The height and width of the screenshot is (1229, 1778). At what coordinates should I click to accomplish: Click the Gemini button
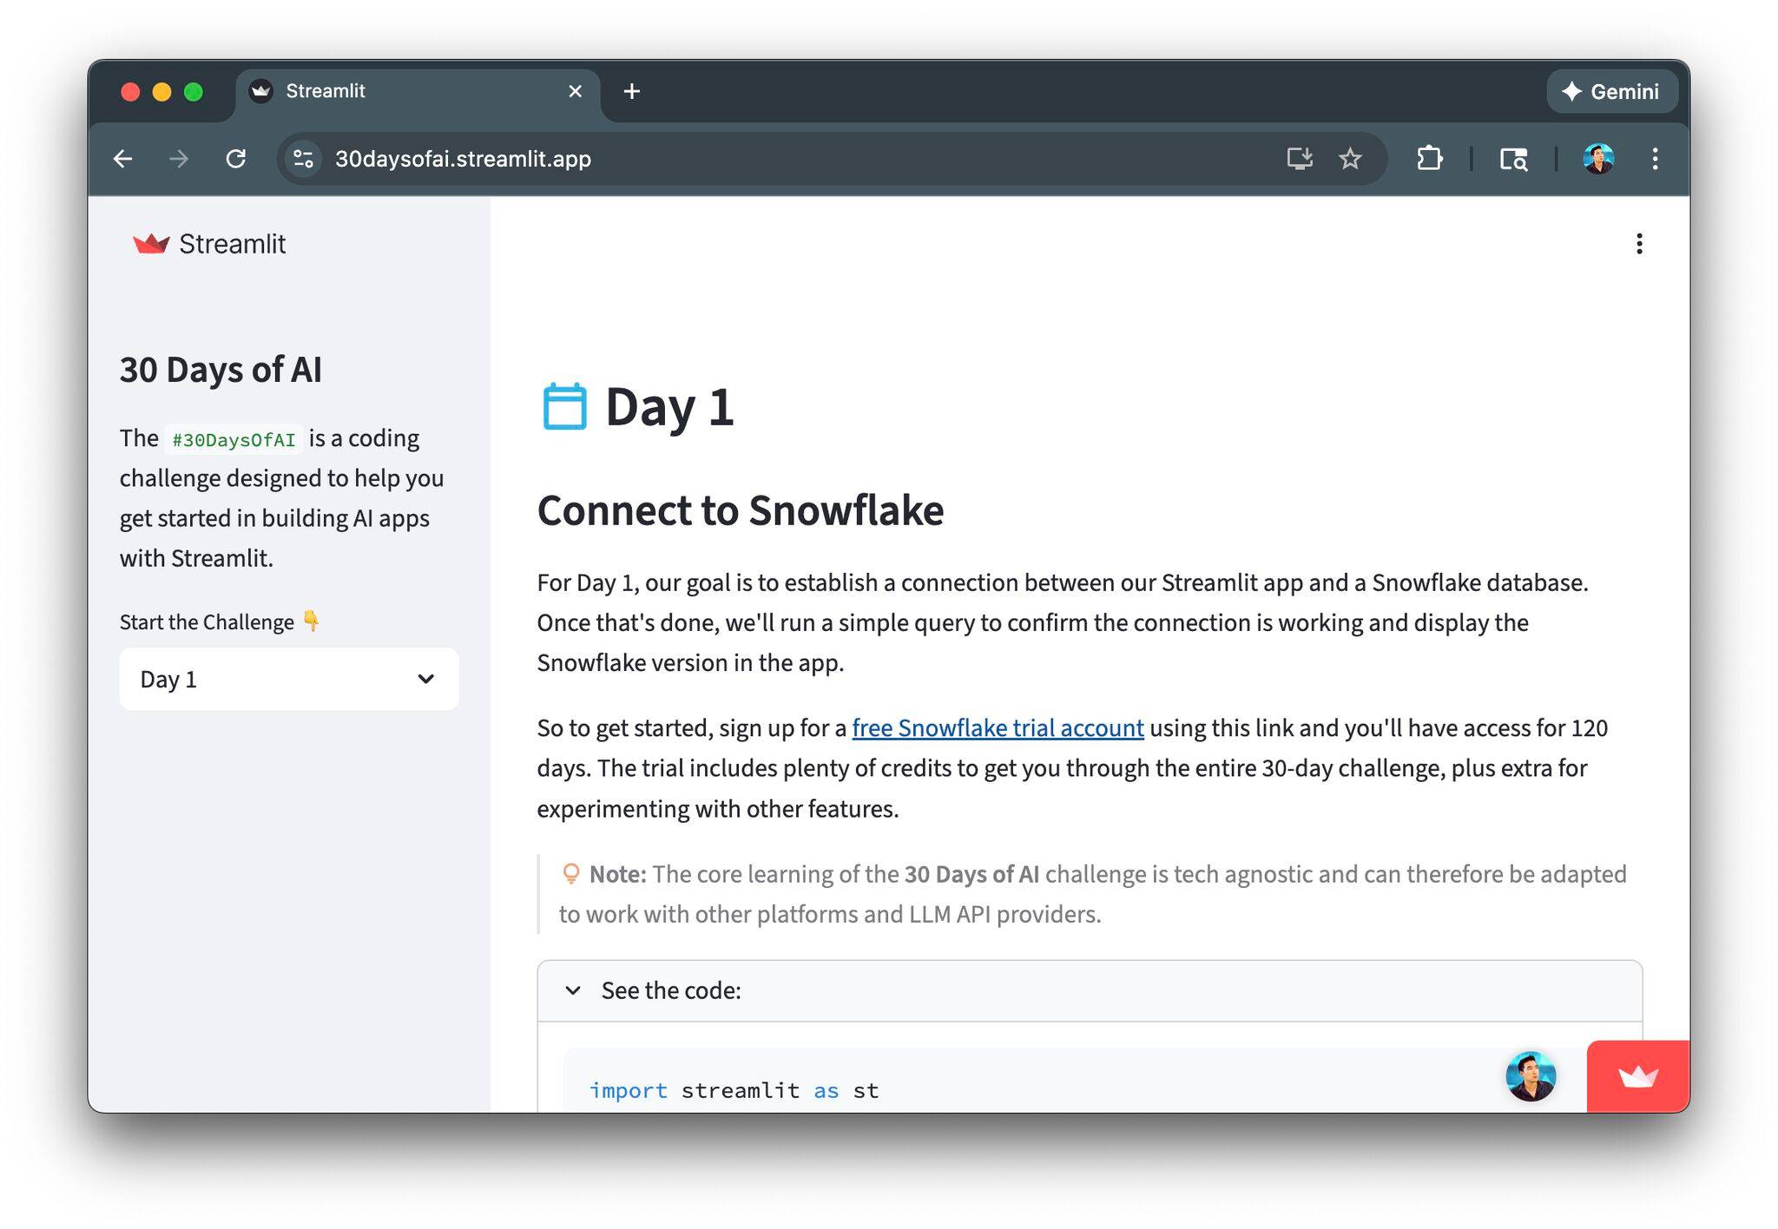1610,91
